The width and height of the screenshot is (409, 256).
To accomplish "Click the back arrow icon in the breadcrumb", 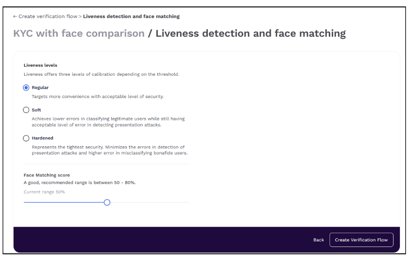I will tap(15, 17).
